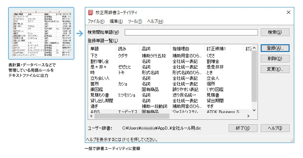Click the 是是非非 correction cell
This screenshot has height=158, width=303.
[x=215, y=67]
